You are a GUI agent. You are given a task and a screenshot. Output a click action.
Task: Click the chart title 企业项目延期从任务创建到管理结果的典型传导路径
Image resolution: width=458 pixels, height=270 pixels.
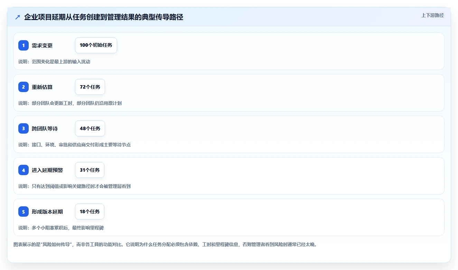click(x=104, y=17)
